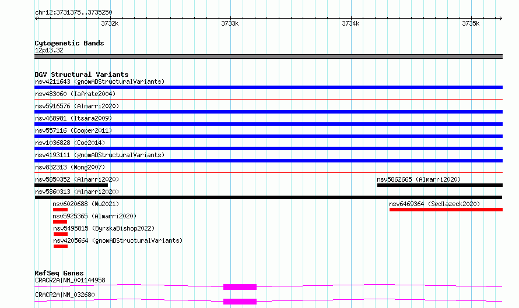Screen dimensions: 519x308
Task: Click the short black bar of nsv5850352
Action: [71, 185]
